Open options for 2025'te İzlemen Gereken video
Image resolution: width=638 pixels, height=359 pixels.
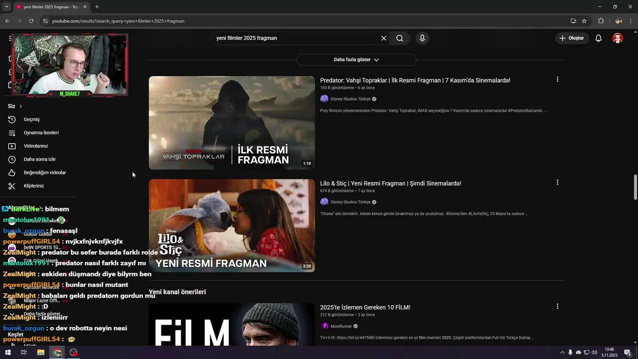click(x=557, y=306)
